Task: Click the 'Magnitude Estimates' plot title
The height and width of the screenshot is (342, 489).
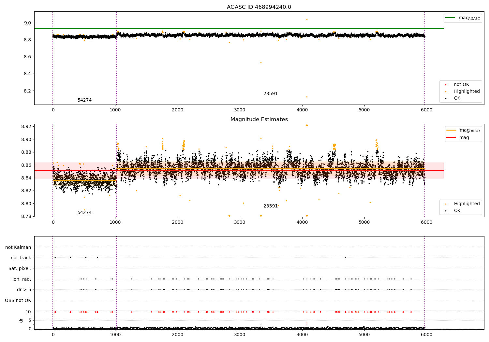Action: click(259, 120)
